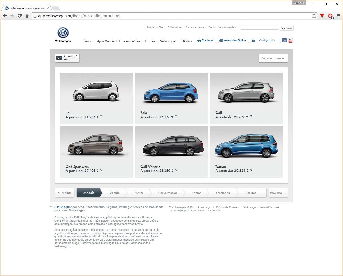This screenshot has width=343, height=276.
Task: Click the browser back arrow
Action: click(x=5, y=16)
